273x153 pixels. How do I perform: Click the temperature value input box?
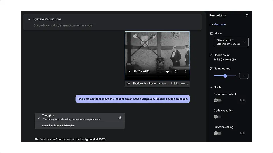[x=244, y=76]
